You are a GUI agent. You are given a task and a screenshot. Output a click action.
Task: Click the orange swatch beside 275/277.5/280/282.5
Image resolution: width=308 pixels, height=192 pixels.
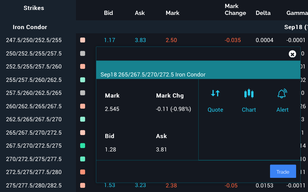82,185
